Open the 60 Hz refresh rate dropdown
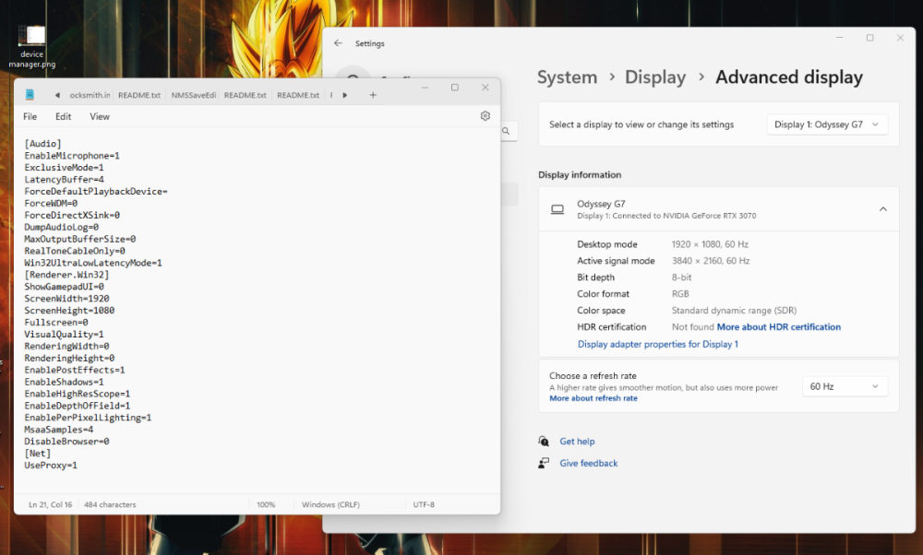The width and height of the screenshot is (923, 555). tap(845, 386)
